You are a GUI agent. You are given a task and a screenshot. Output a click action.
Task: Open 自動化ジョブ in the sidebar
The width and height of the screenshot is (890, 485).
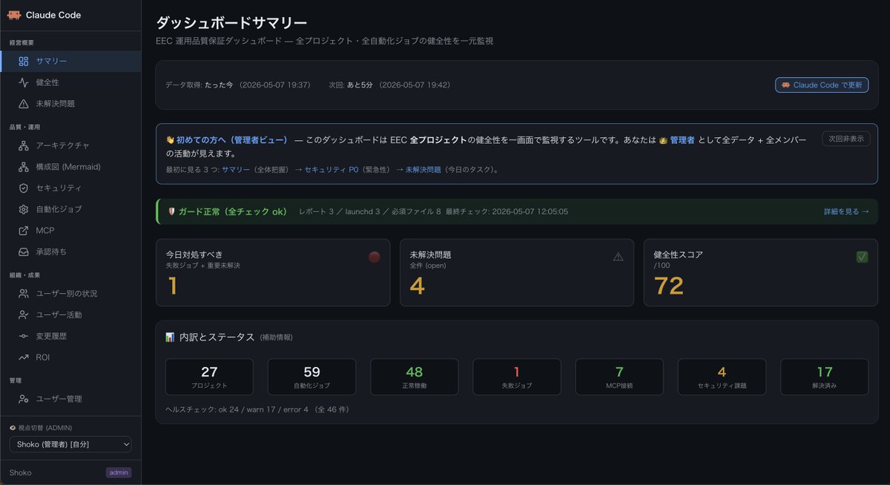click(70, 209)
